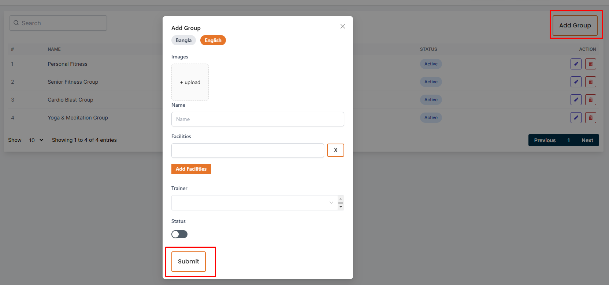
Task: Go to the Next page
Action: click(x=587, y=140)
